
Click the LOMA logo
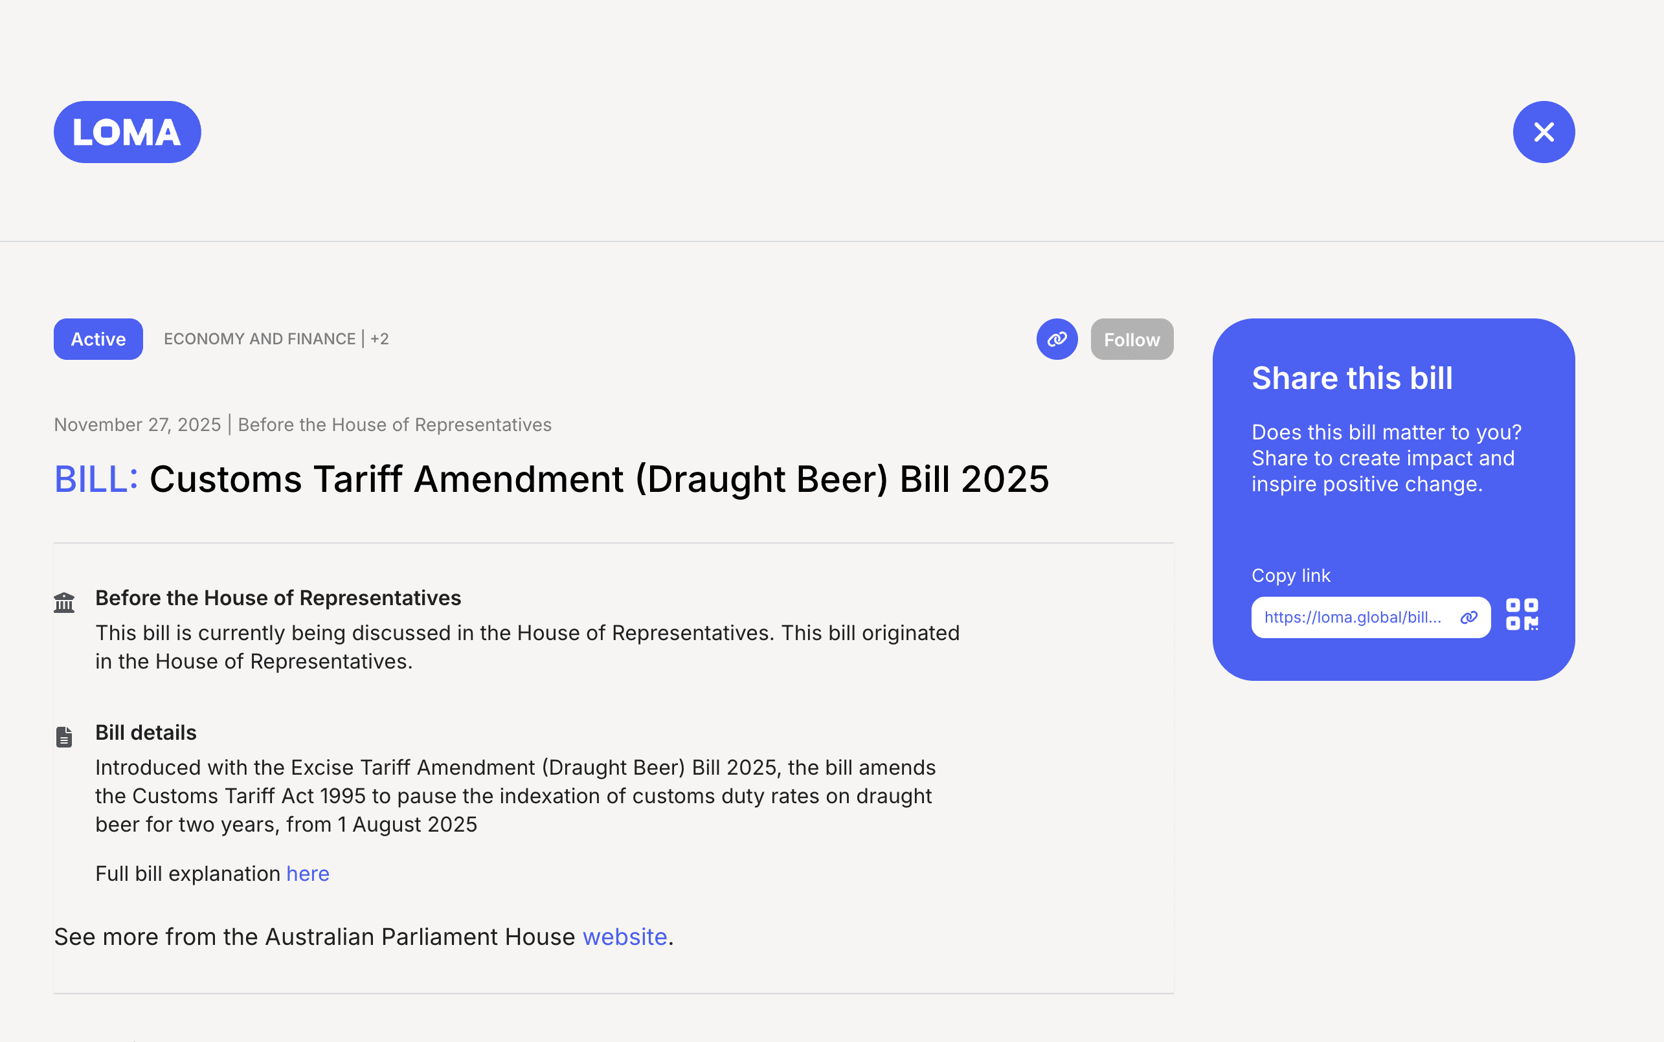point(128,132)
